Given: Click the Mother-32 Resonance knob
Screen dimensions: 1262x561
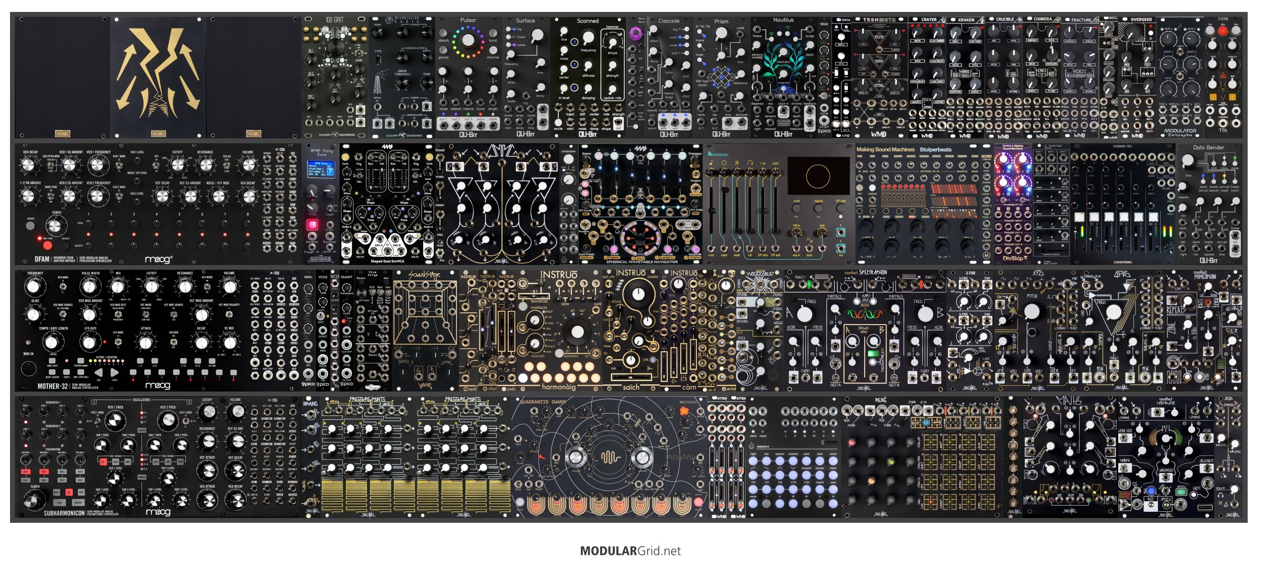Looking at the screenshot, I should click(x=185, y=286).
